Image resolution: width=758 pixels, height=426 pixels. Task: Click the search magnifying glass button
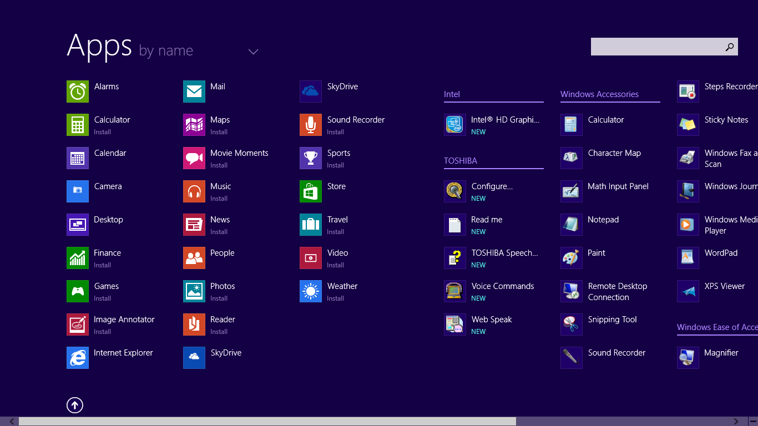(x=730, y=47)
